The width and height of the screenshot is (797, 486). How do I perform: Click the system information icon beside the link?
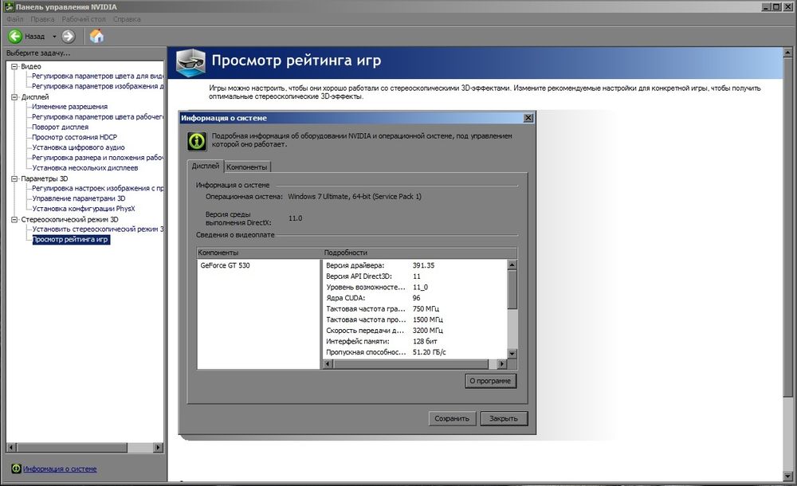coord(16,468)
